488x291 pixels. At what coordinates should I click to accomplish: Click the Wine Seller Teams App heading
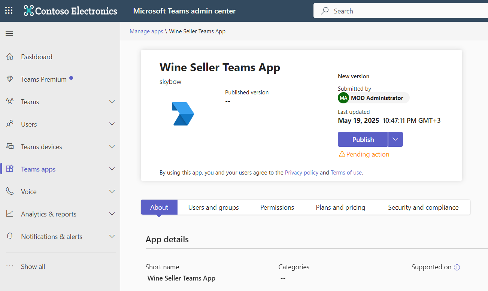coord(220,67)
